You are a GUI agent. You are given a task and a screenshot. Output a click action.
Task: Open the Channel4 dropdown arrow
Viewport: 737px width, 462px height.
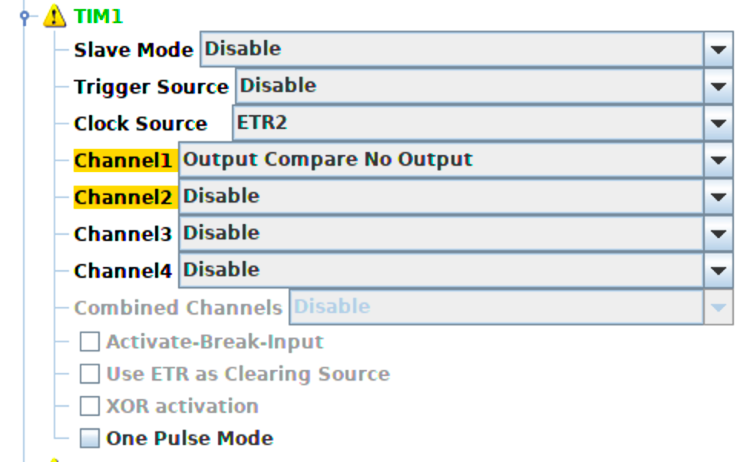point(719,270)
